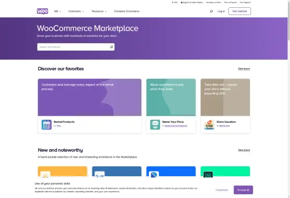Click the Store Vacation product icon
This screenshot has width=290, height=198.
[x=209, y=124]
